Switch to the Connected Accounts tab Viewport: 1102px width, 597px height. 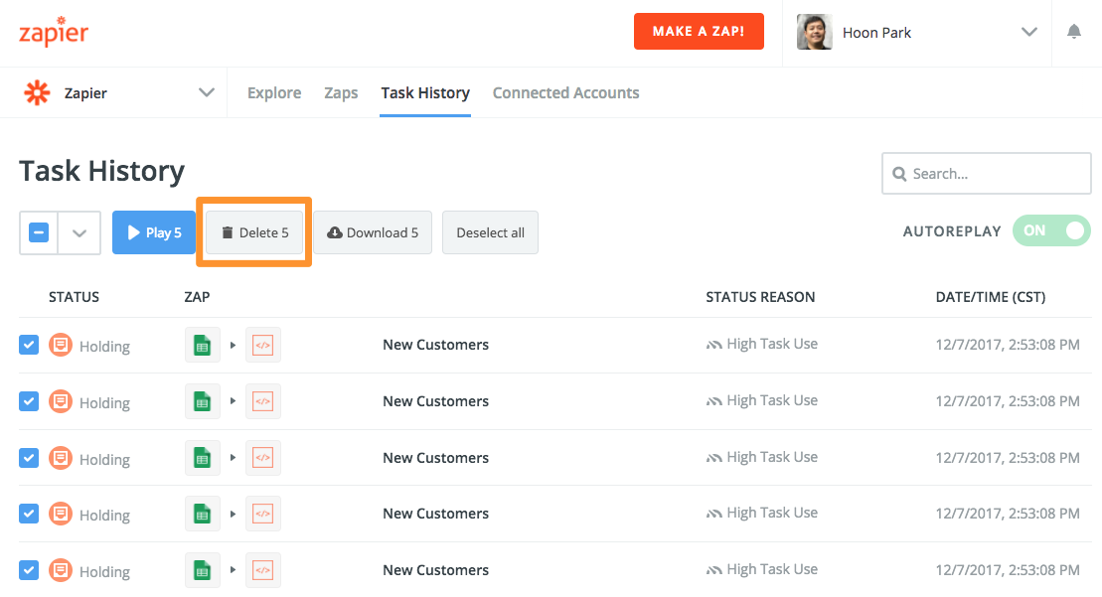click(x=565, y=92)
